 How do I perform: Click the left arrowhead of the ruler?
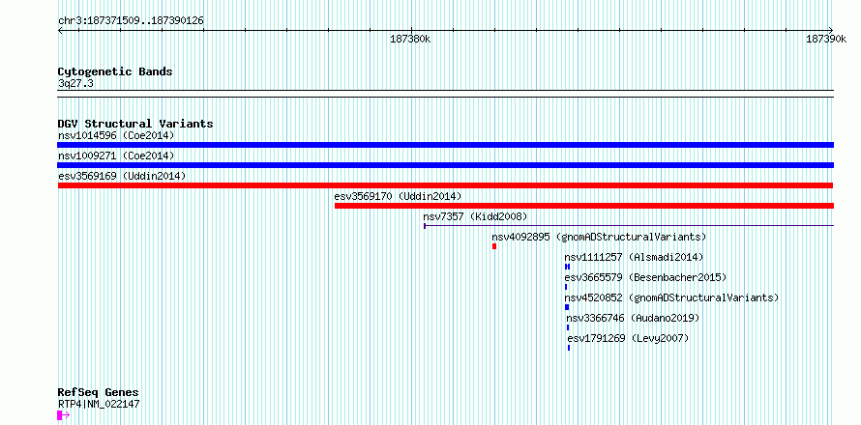point(60,30)
